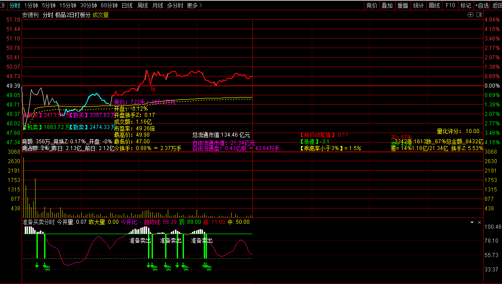502x284 pixels.
Task: Click the upward arrow icon above chart
Action: coord(471,15)
